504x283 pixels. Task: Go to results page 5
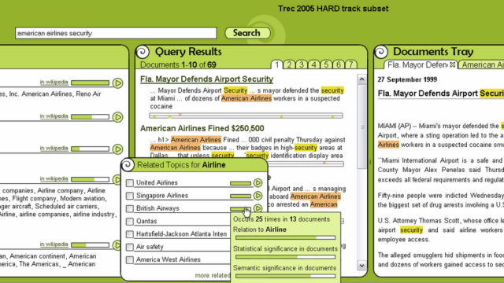tap(326, 64)
